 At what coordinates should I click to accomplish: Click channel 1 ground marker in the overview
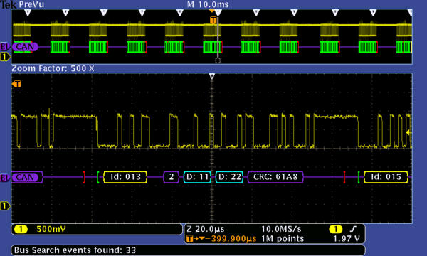click(x=5, y=57)
